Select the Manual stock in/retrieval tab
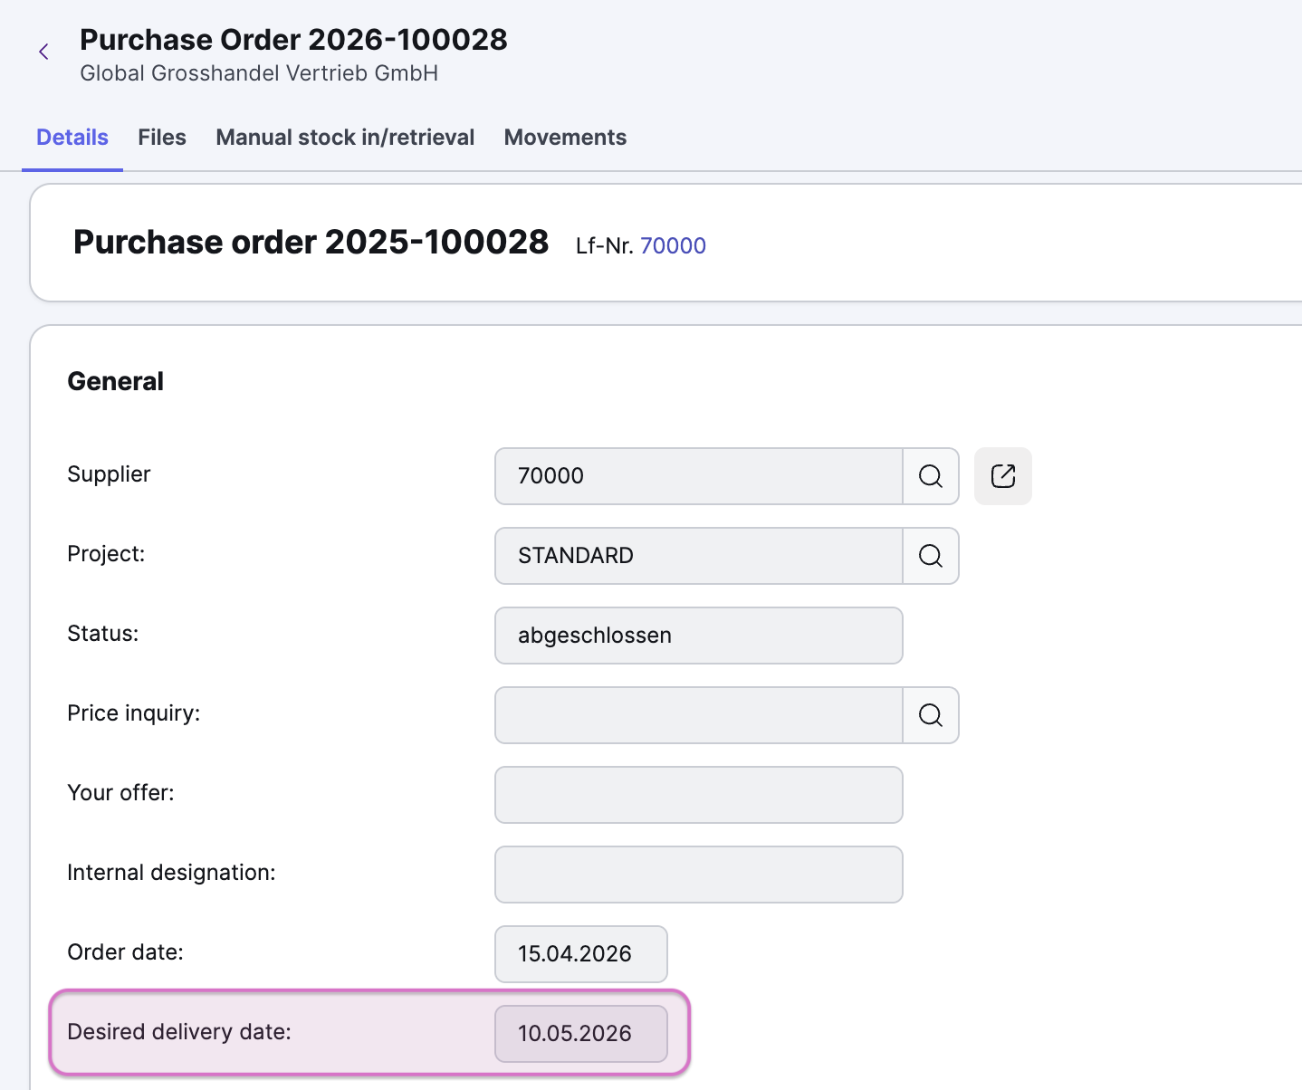This screenshot has width=1302, height=1090. 345,138
